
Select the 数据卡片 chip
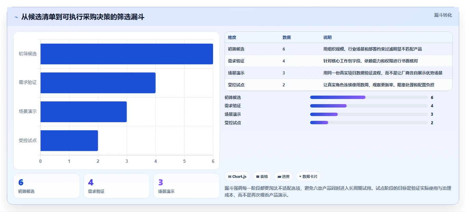coord(308,176)
